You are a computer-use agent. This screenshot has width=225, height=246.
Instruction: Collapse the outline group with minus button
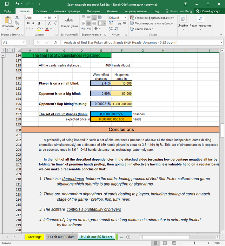3,55
